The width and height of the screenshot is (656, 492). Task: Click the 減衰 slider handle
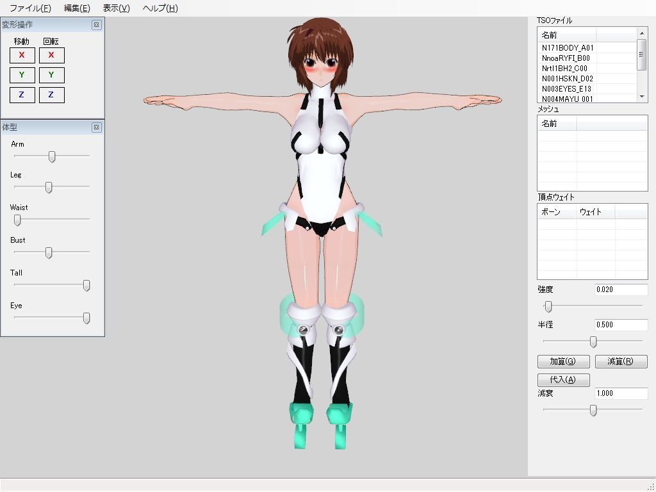(593, 411)
